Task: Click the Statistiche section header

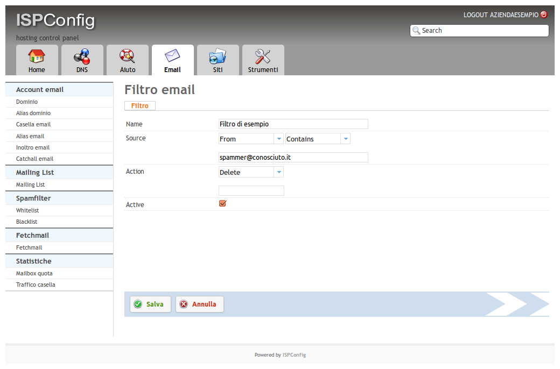Action: [x=59, y=261]
